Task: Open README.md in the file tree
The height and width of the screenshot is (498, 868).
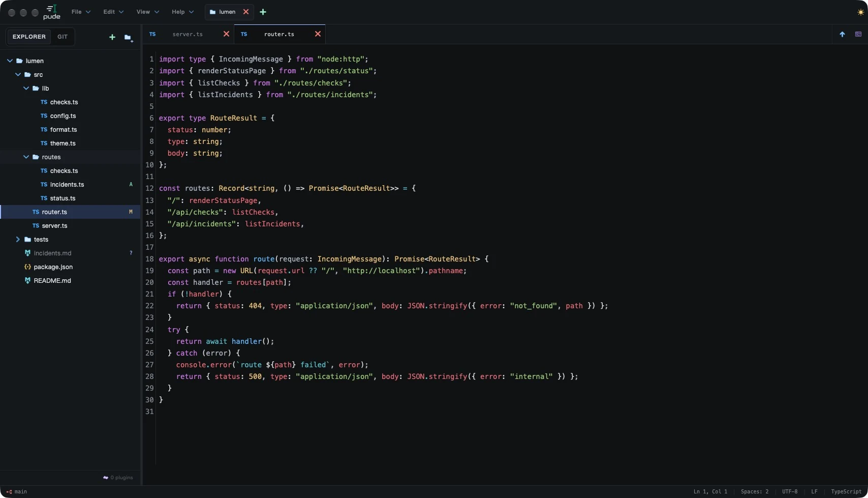Action: (x=70, y=281)
